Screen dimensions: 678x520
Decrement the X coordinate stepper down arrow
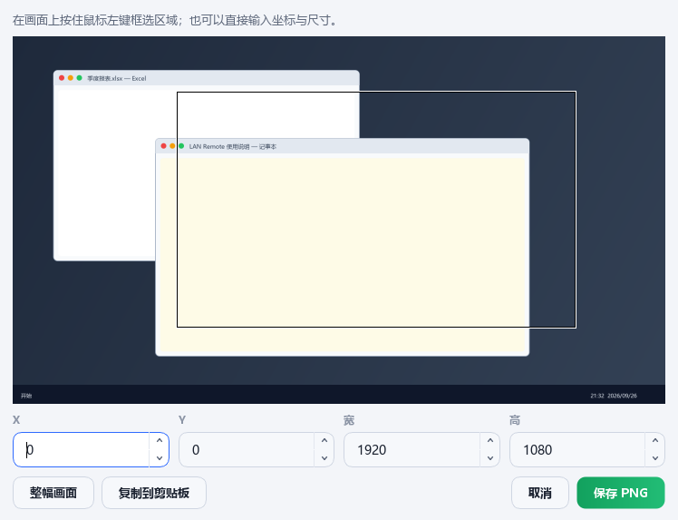click(160, 458)
